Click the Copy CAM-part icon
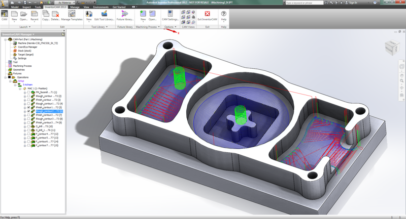The width and height of the screenshot is (406, 219). (46, 15)
